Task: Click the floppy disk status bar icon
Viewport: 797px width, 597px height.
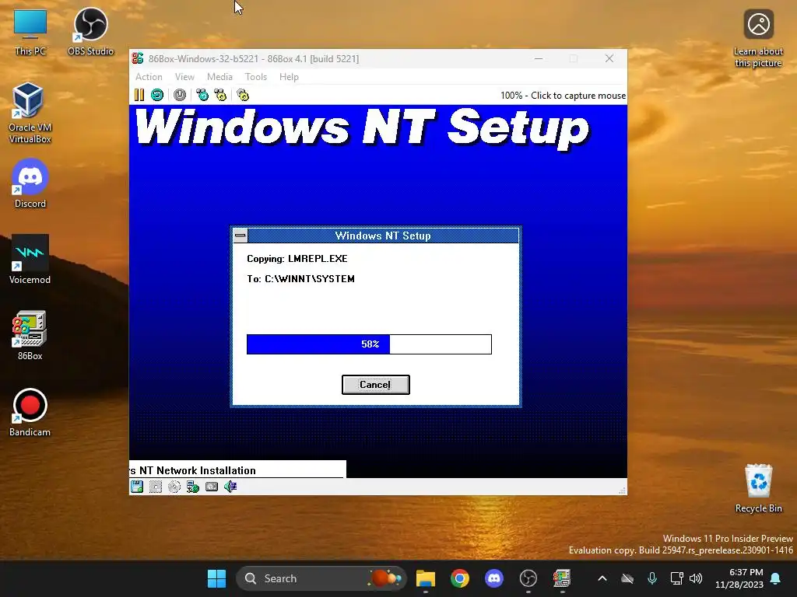Action: (x=137, y=487)
